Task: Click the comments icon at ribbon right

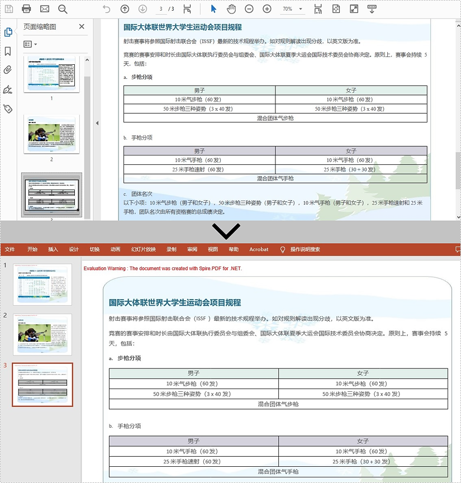Action: [x=458, y=249]
